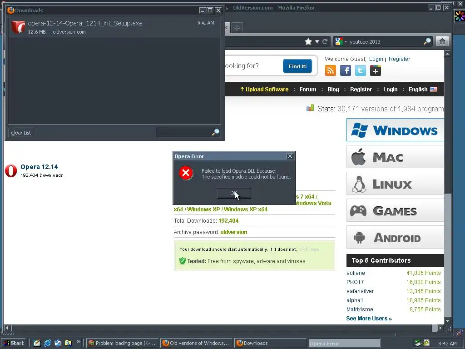
Task: Launch Outlook Express quick launch icon
Action: (58, 343)
